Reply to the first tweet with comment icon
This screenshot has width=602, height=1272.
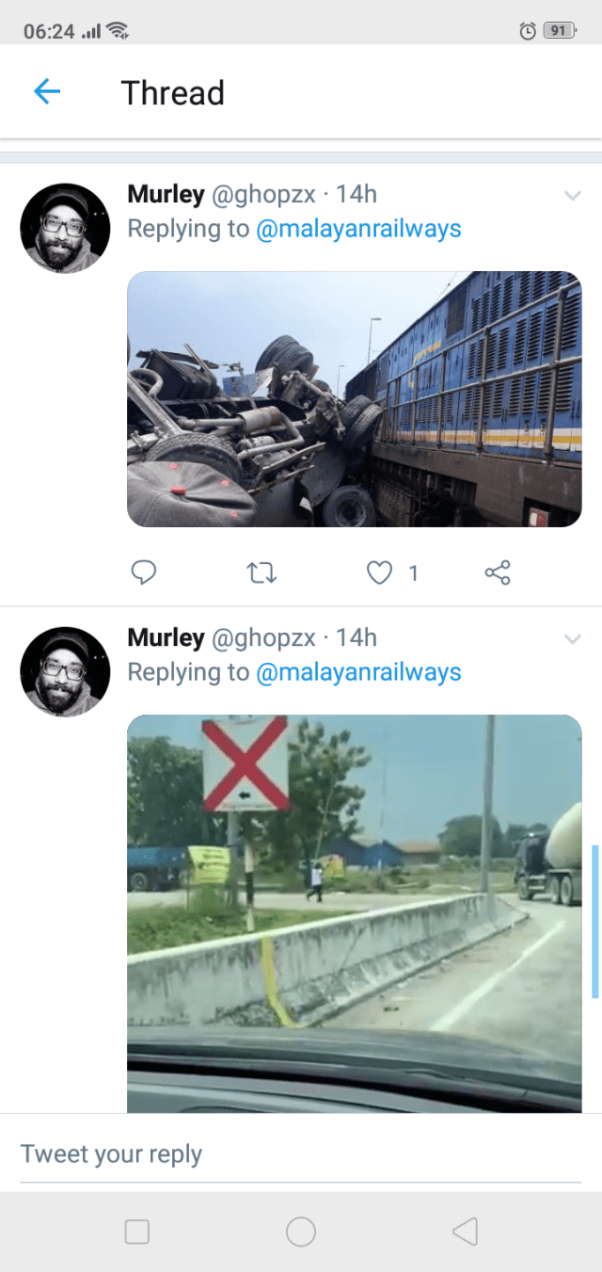tap(144, 572)
